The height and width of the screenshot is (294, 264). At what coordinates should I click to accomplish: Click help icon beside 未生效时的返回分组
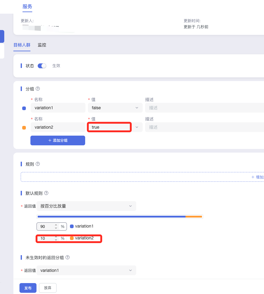coord(68,258)
